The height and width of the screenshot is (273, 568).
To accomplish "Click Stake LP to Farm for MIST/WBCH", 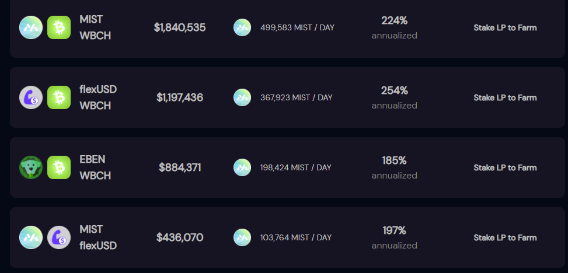I will coord(505,28).
